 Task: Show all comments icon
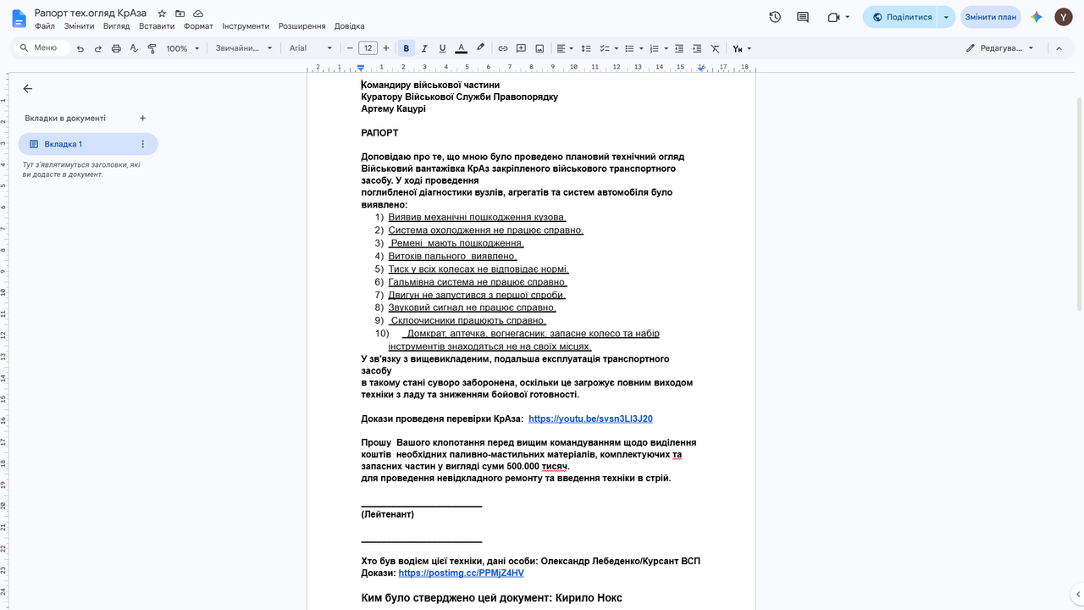pos(803,17)
